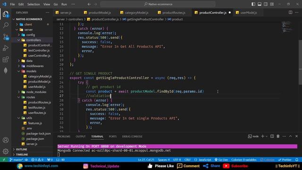Collapse the controllers folder
The image size is (302, 170).
[19, 40]
